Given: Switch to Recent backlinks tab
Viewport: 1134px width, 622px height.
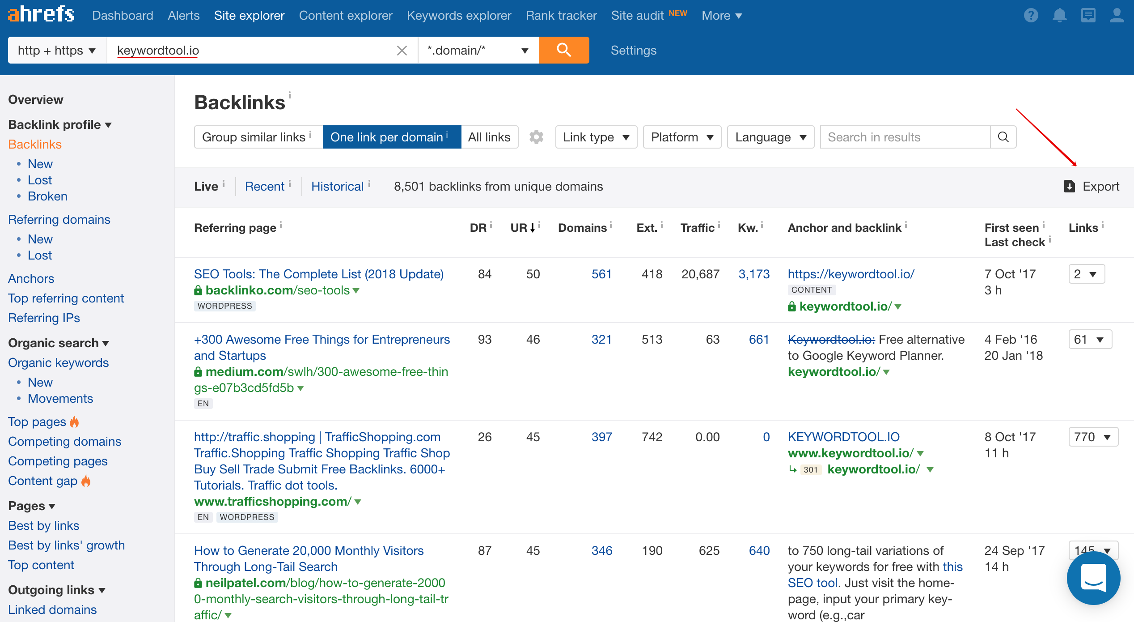Looking at the screenshot, I should 264,186.
